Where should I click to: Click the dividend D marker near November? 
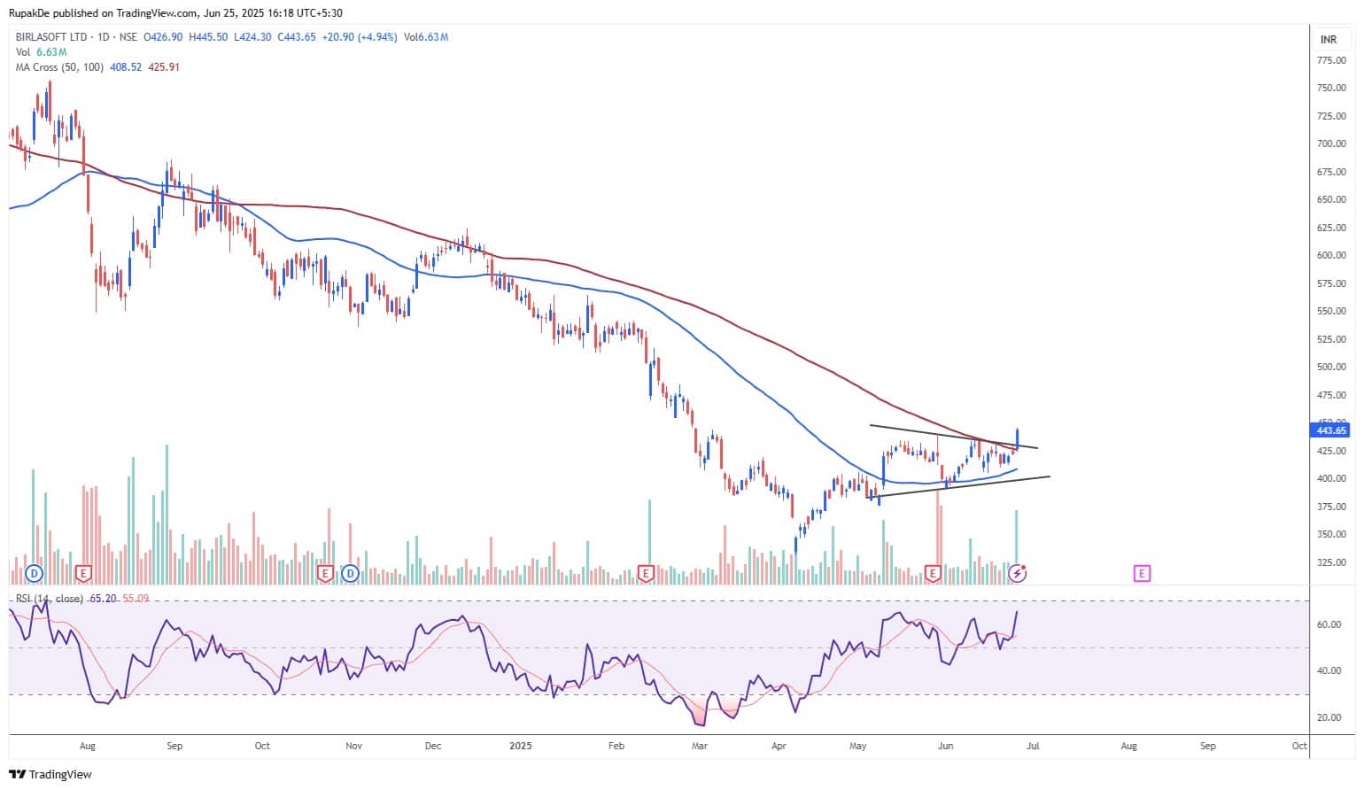coord(351,573)
